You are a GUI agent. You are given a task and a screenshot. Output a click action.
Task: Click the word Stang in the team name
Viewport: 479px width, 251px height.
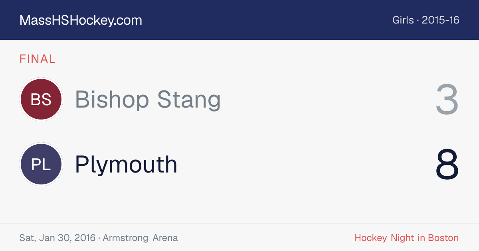tap(189, 99)
